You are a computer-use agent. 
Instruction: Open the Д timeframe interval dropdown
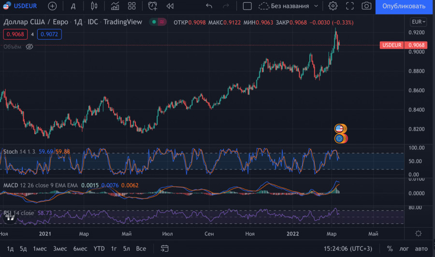pyautogui.click(x=73, y=6)
